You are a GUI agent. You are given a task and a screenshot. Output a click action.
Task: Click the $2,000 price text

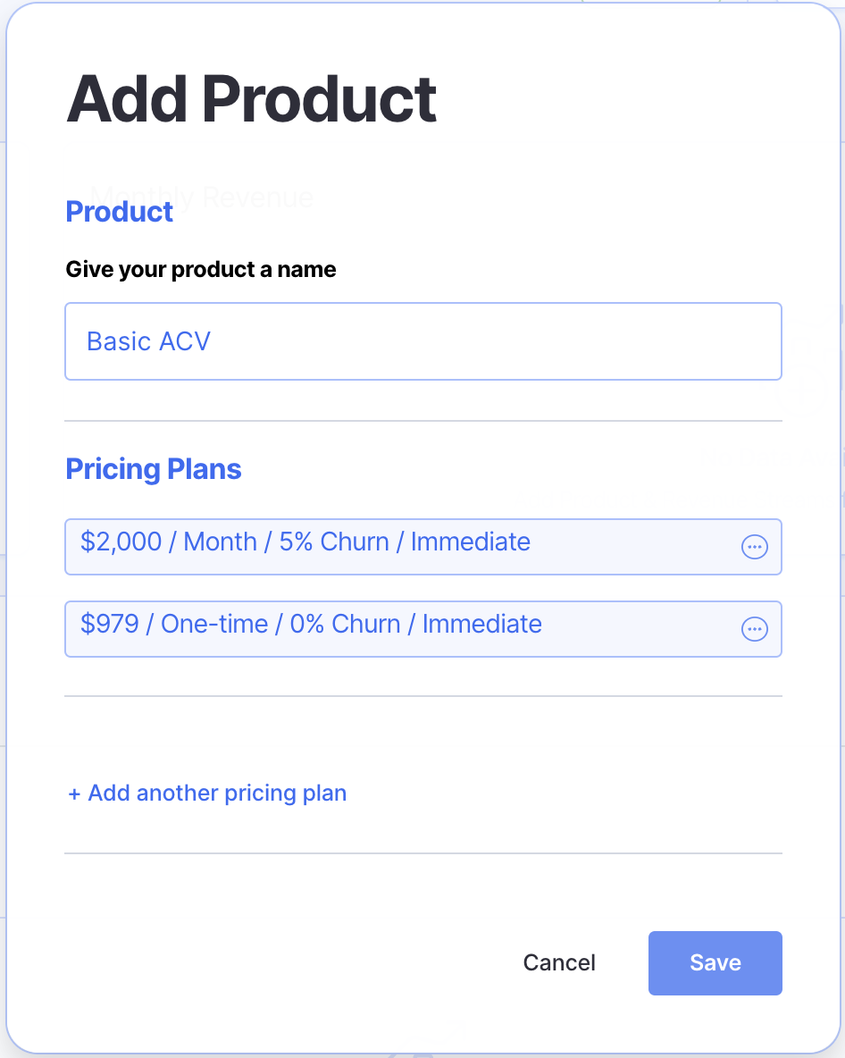(x=121, y=542)
